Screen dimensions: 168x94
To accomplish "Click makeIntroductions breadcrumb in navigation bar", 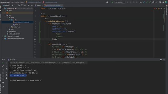I will pyautogui.click(x=50, y=2).
